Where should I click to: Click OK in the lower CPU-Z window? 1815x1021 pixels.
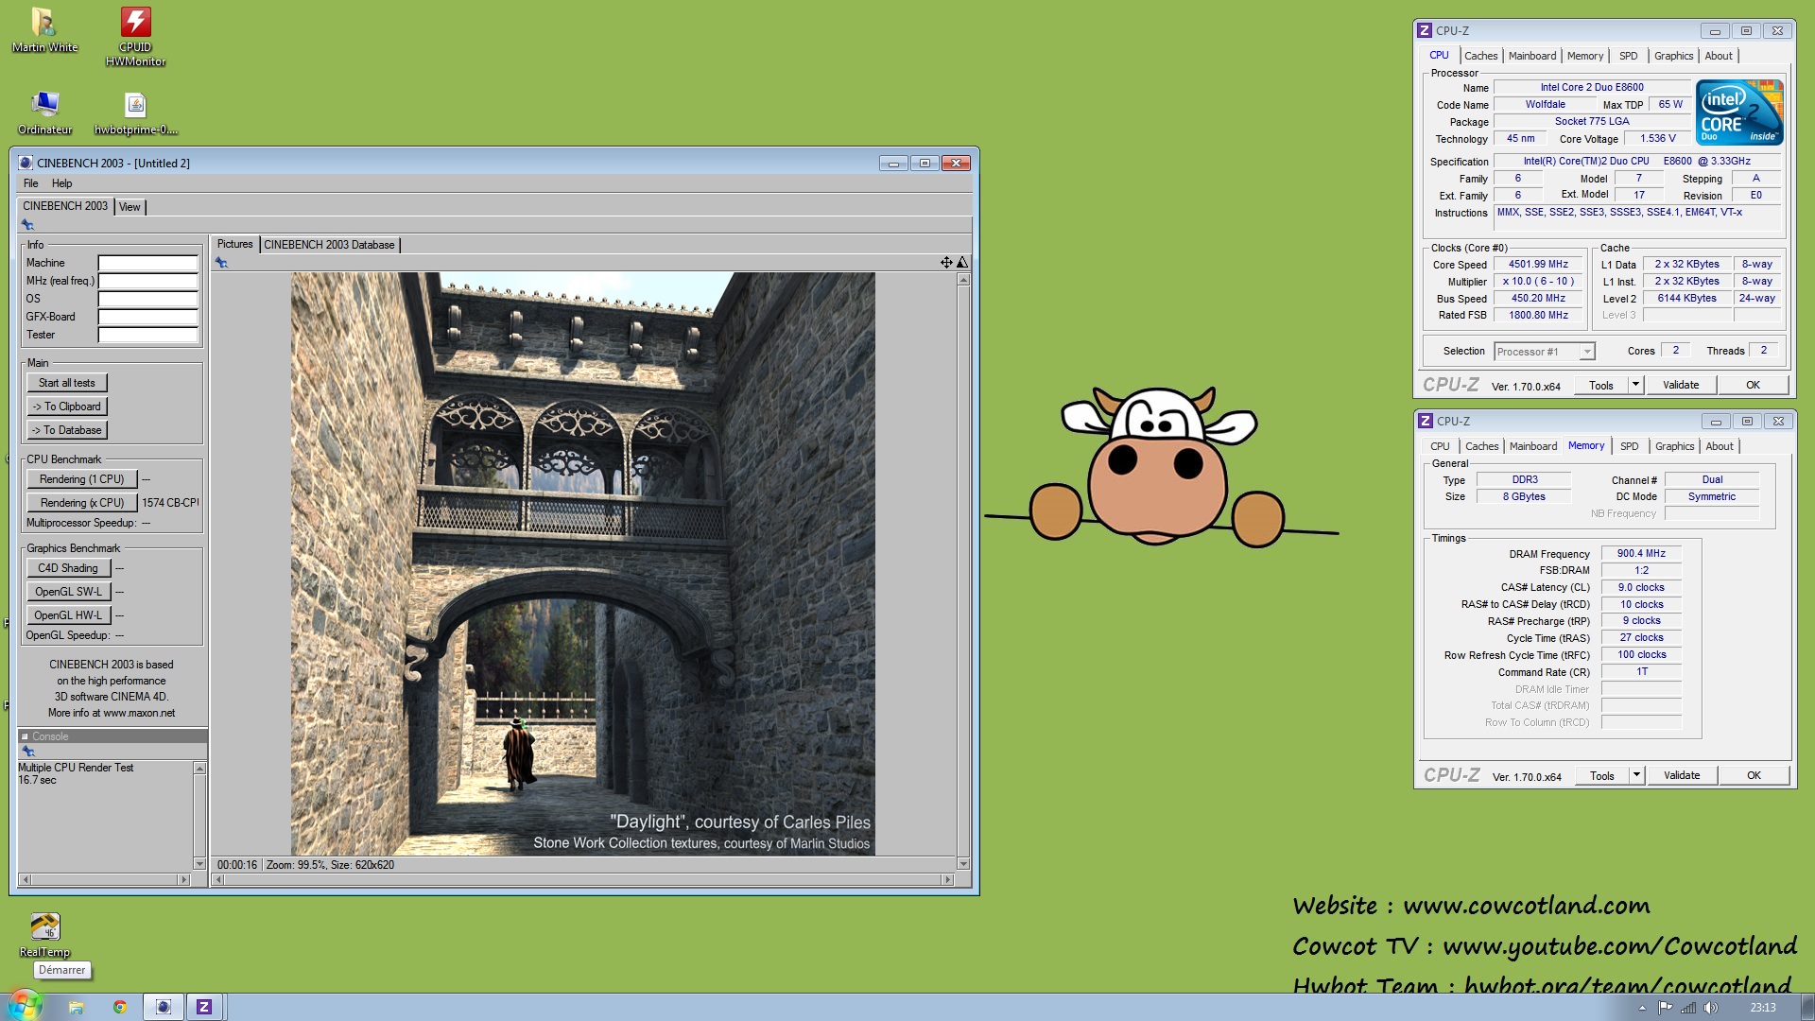pos(1754,775)
